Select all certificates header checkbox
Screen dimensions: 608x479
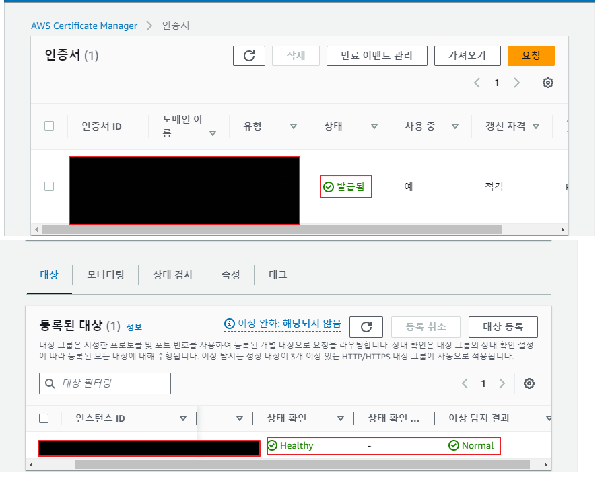point(49,126)
